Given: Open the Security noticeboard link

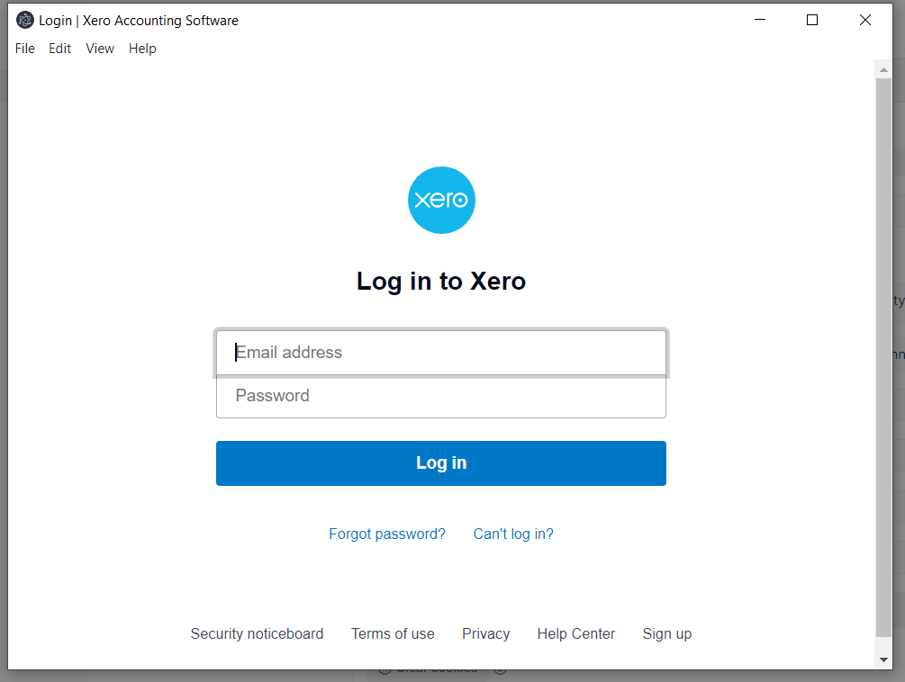Looking at the screenshot, I should [257, 633].
